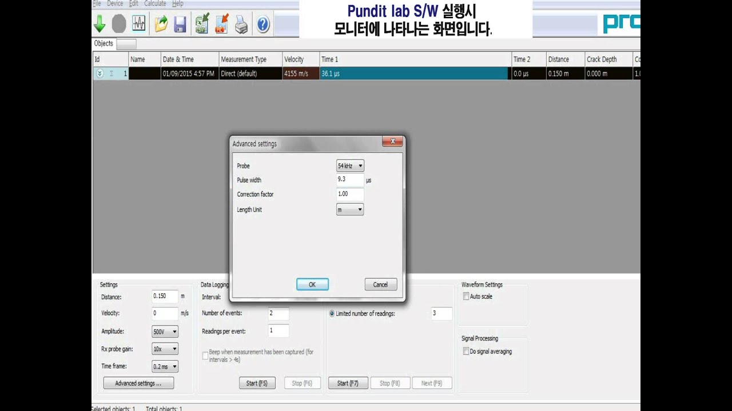This screenshot has height=411, width=732.
Task: Open the Help menu
Action: pos(178,3)
